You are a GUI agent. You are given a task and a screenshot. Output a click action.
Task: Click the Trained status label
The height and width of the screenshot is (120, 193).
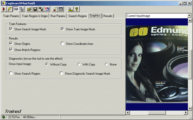point(13,111)
